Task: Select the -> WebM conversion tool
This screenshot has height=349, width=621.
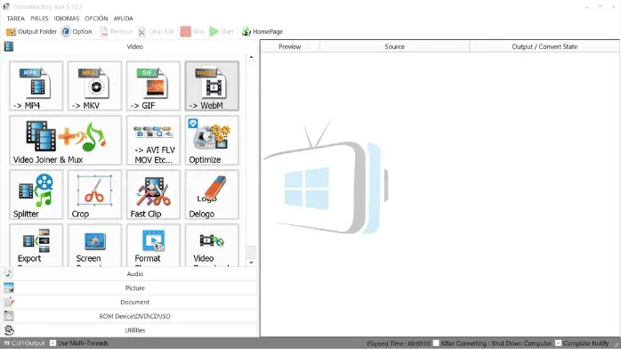Action: (x=212, y=86)
